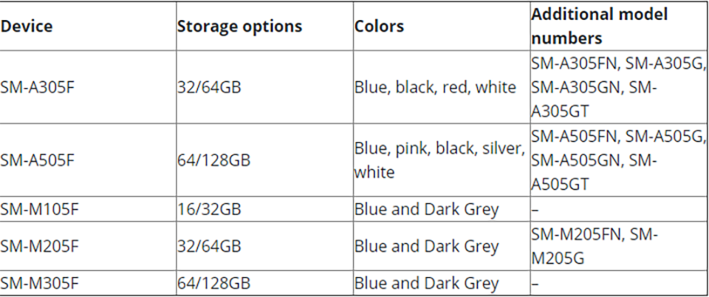Click the SM-A305FN model numbers cell
This screenshot has width=709, height=297.
[x=619, y=86]
